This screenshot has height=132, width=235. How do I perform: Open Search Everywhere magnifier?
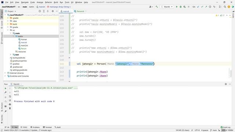click(x=225, y=7)
